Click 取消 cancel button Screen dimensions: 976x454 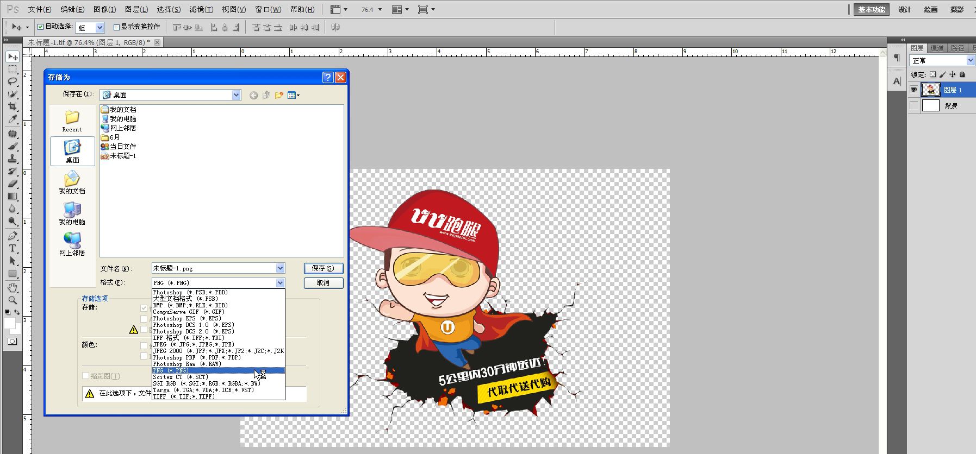[323, 283]
